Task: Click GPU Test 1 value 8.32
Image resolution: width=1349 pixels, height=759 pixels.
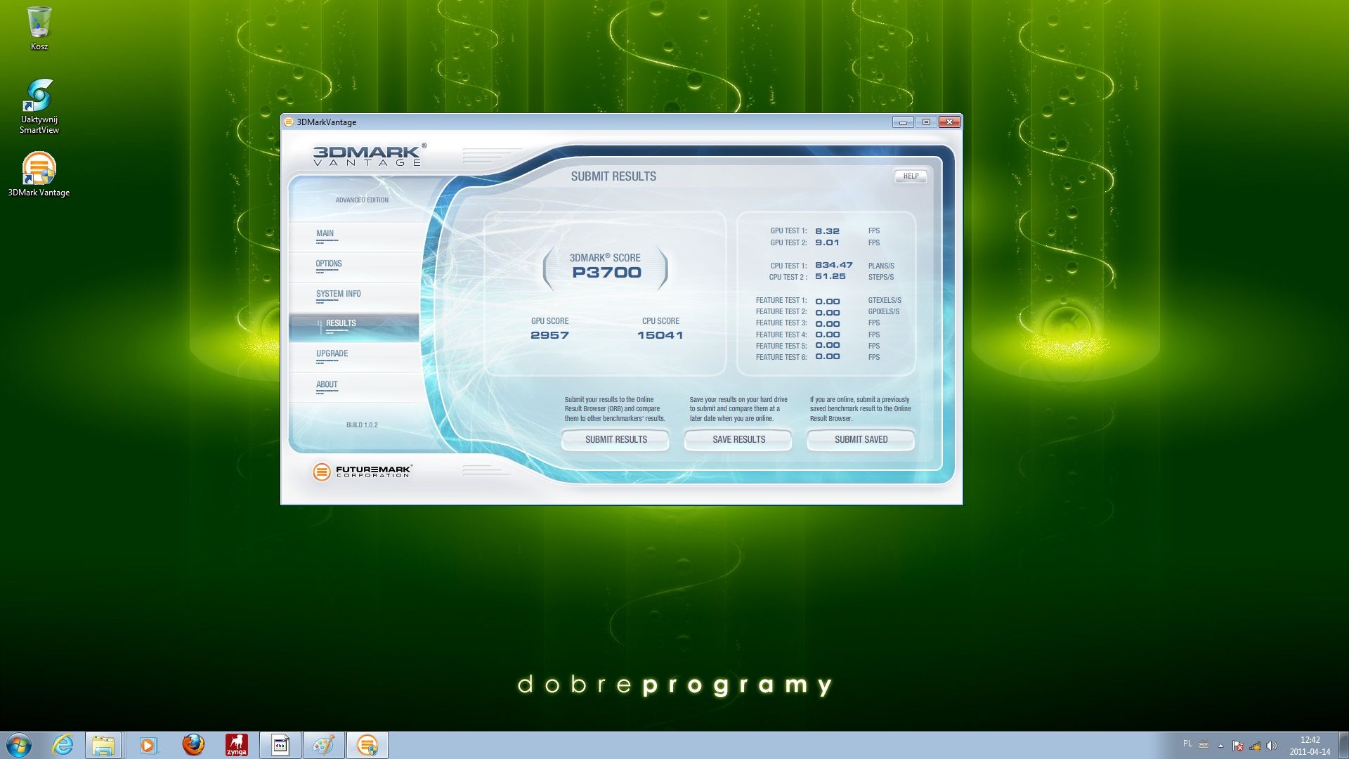Action: coord(827,231)
